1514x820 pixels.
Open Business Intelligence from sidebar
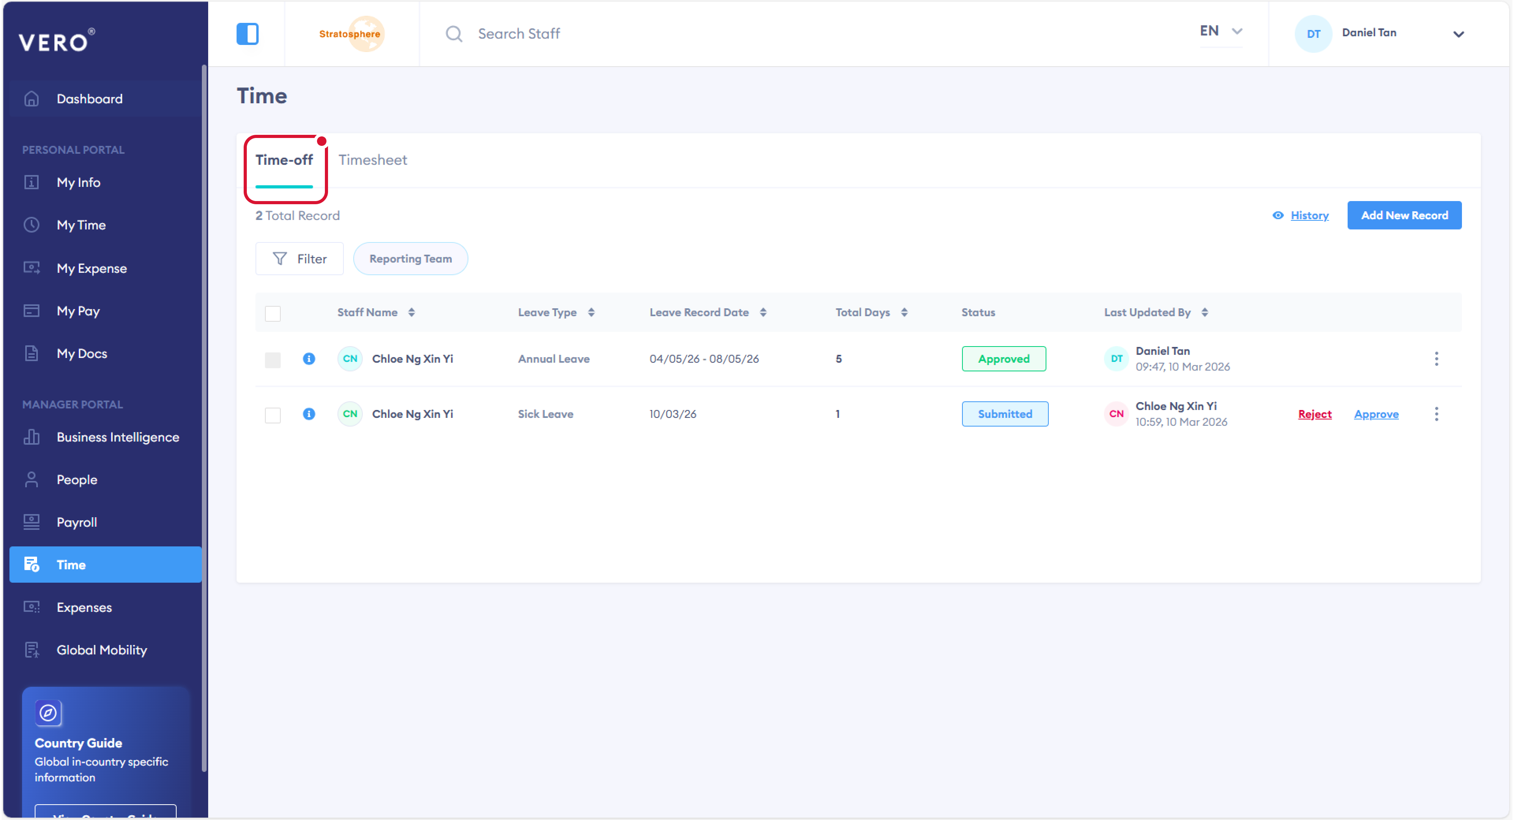point(117,437)
